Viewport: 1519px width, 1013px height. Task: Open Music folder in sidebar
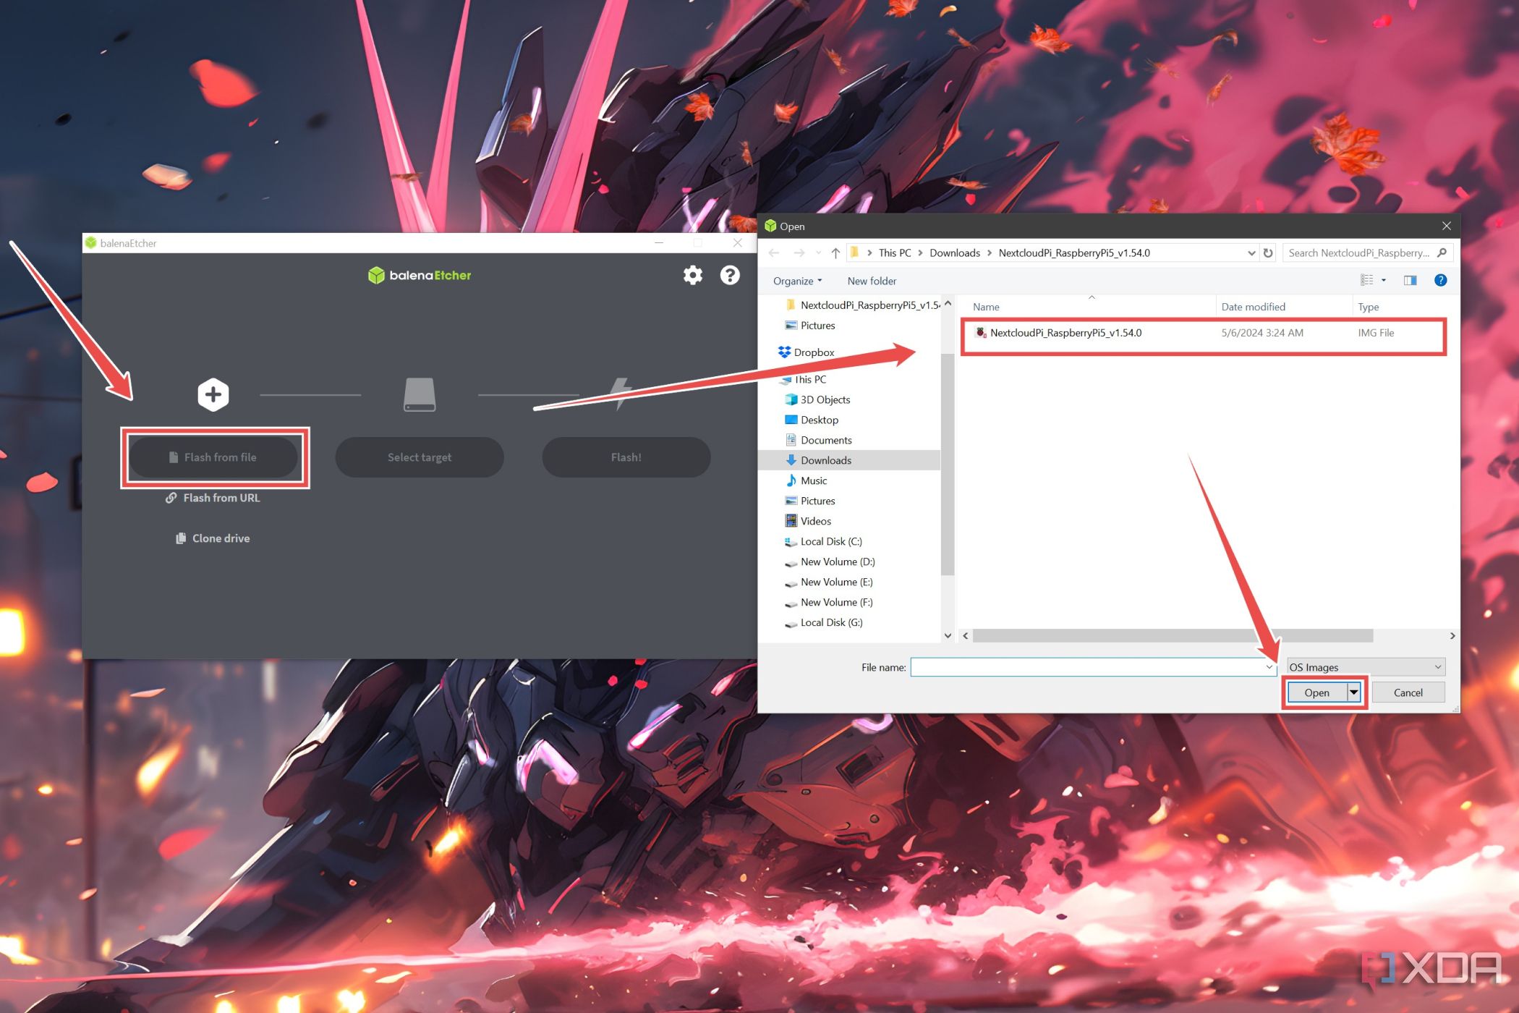click(x=806, y=480)
